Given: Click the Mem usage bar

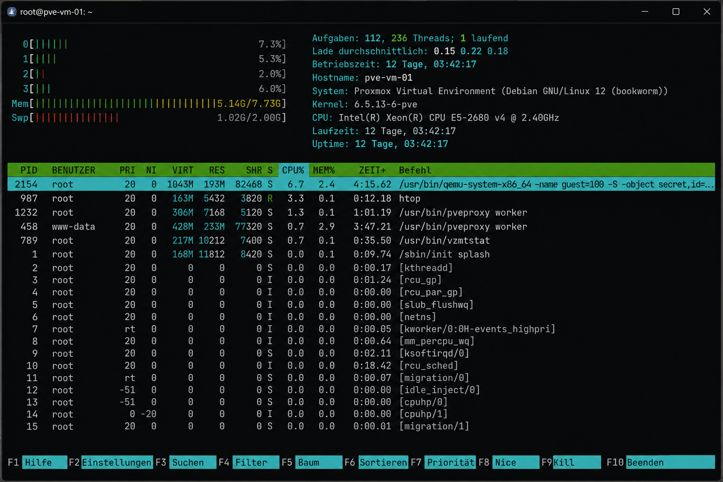Looking at the screenshot, I should tap(149, 103).
